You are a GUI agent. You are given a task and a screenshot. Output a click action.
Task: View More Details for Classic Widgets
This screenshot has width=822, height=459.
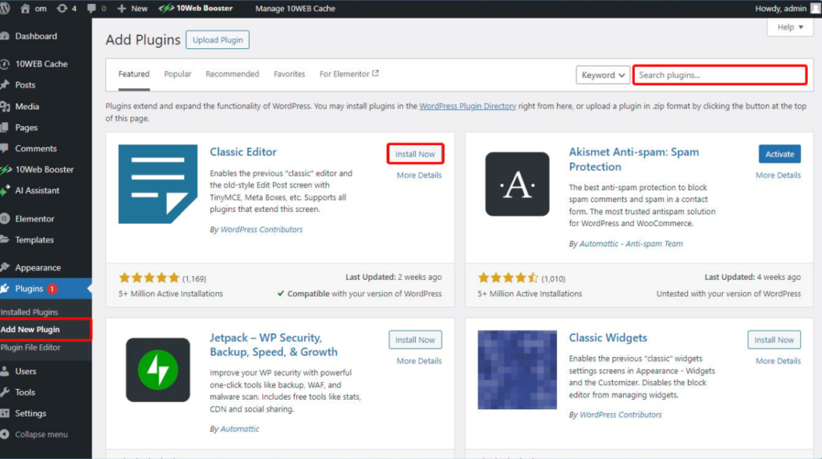click(778, 361)
